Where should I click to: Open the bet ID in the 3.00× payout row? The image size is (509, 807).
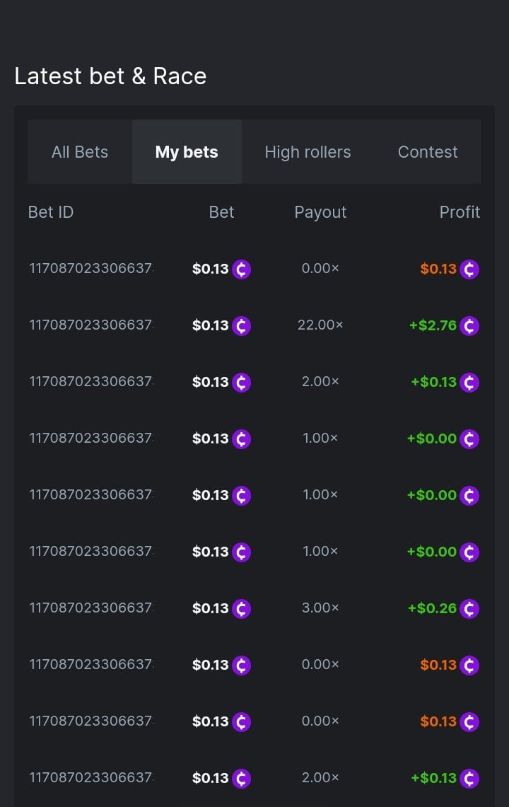pos(90,608)
